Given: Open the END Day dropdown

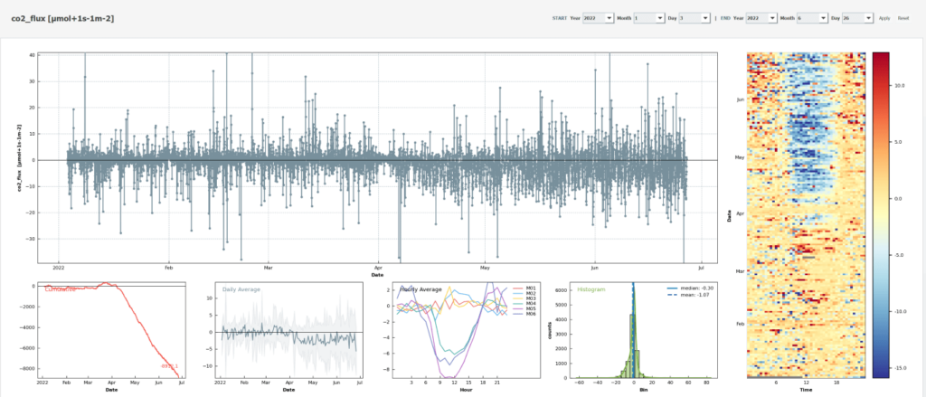Looking at the screenshot, I should click(857, 18).
